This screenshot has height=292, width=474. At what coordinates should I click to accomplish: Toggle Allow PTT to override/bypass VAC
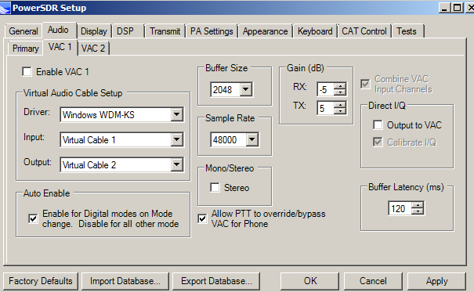coord(202,218)
